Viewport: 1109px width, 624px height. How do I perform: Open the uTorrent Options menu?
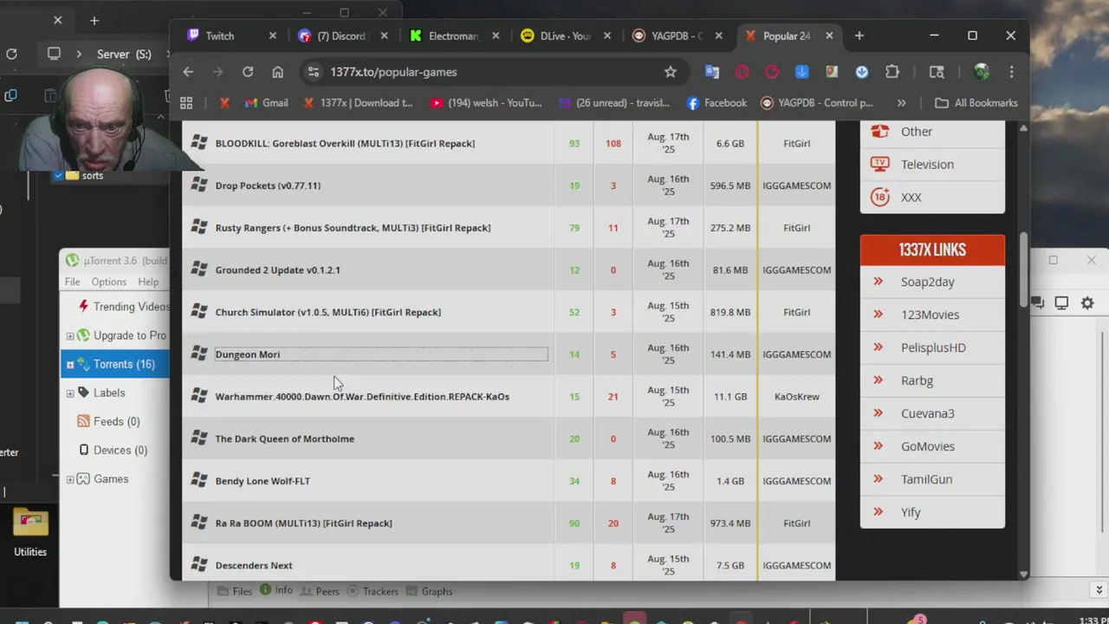point(108,282)
